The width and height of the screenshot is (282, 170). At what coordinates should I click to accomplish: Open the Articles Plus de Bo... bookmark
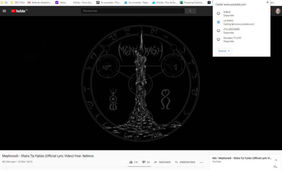coord(165,2)
